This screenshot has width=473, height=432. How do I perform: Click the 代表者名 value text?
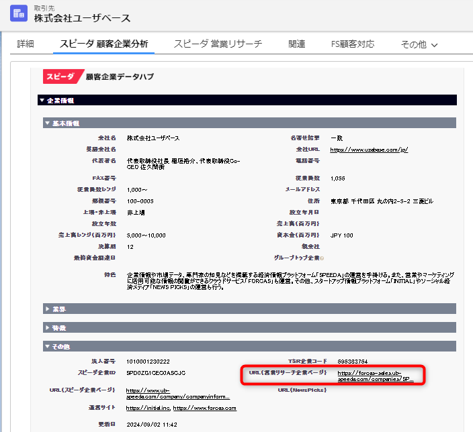[x=183, y=164]
